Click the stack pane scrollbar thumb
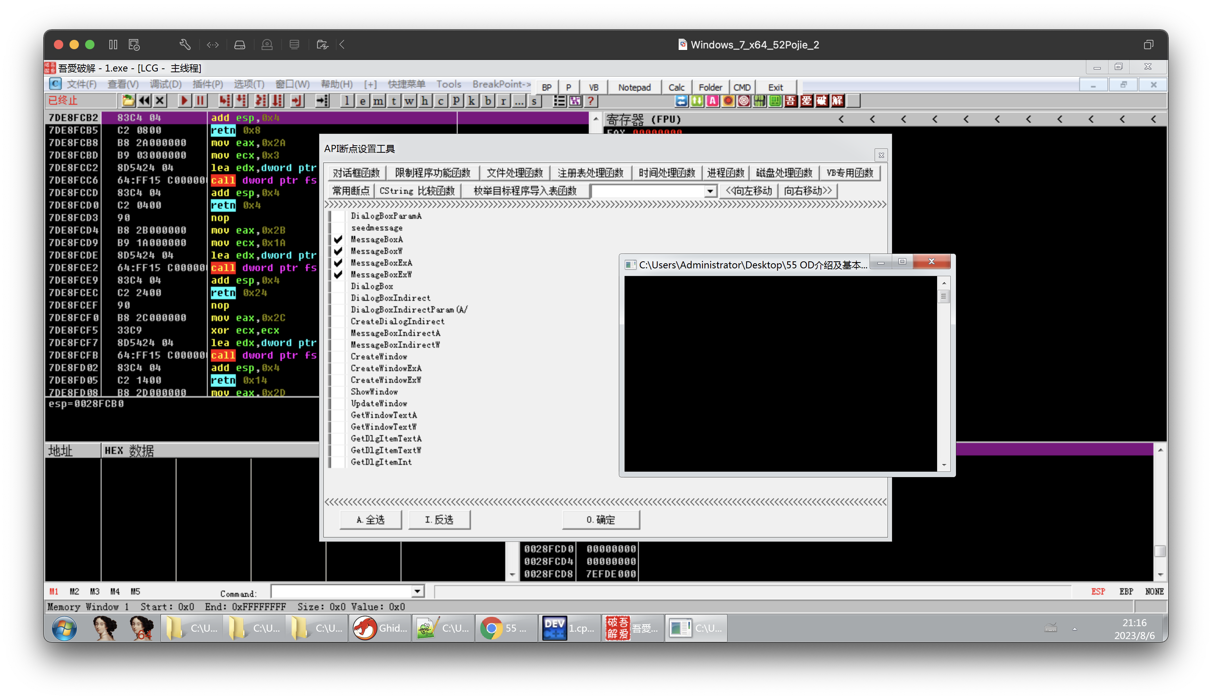1212x700 pixels. click(x=1160, y=551)
